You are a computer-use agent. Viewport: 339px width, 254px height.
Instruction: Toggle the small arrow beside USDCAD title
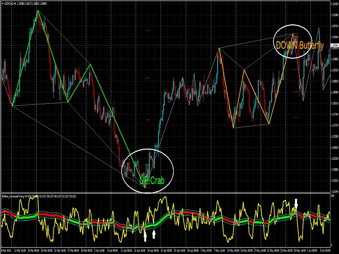(x=2, y=4)
